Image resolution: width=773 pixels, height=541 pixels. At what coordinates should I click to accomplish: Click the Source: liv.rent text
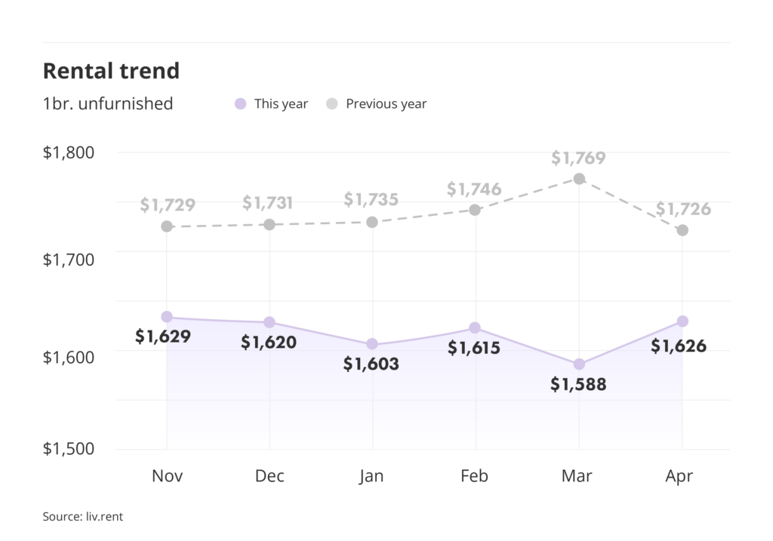[83, 518]
